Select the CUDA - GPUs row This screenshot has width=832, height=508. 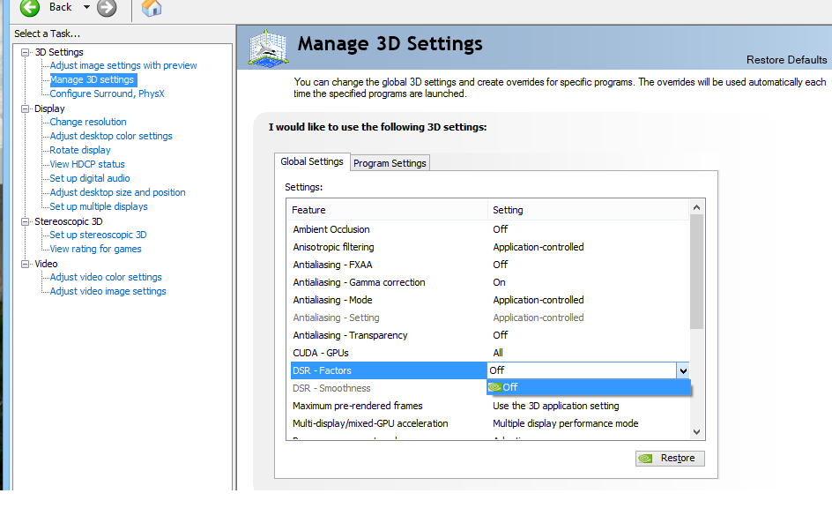[488, 353]
